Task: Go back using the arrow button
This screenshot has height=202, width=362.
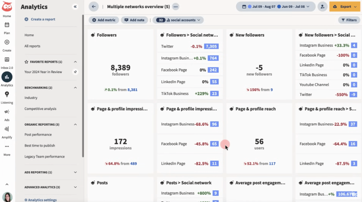Action: [x=93, y=7]
